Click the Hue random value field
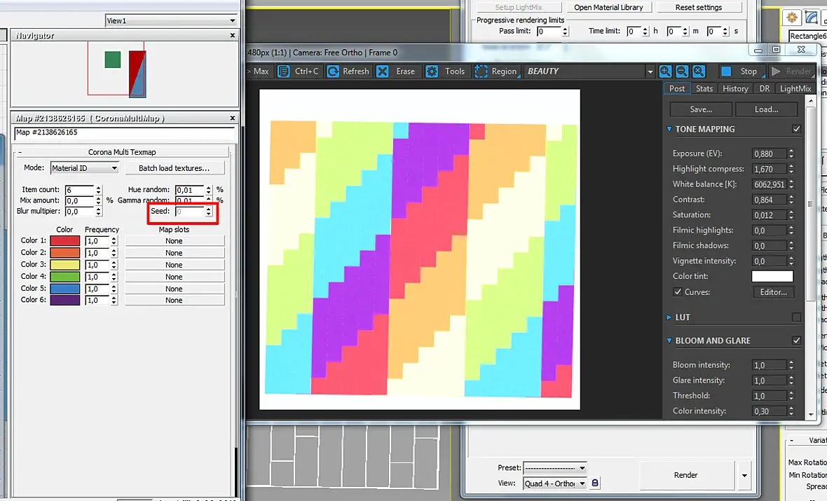This screenshot has height=501, width=827. point(190,190)
